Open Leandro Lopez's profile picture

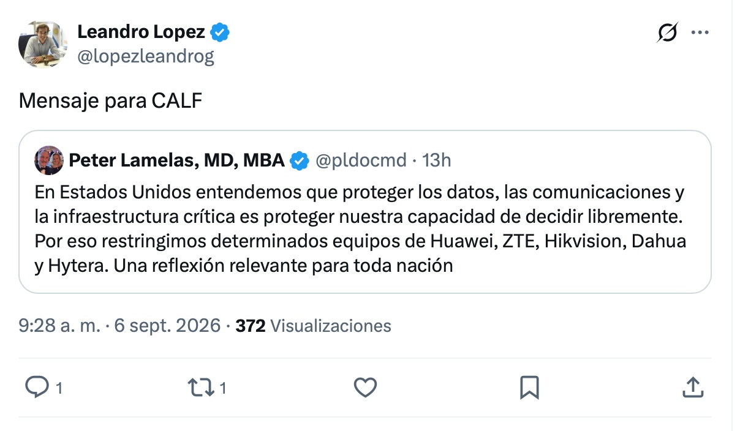point(42,43)
